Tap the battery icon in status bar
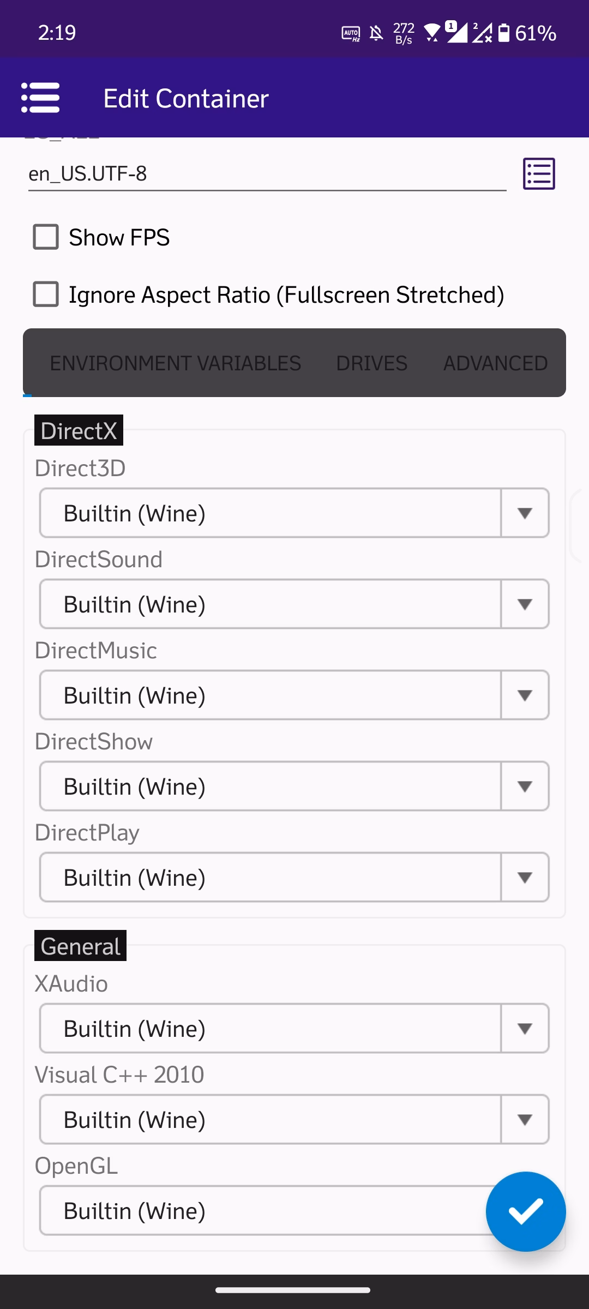 (x=504, y=33)
